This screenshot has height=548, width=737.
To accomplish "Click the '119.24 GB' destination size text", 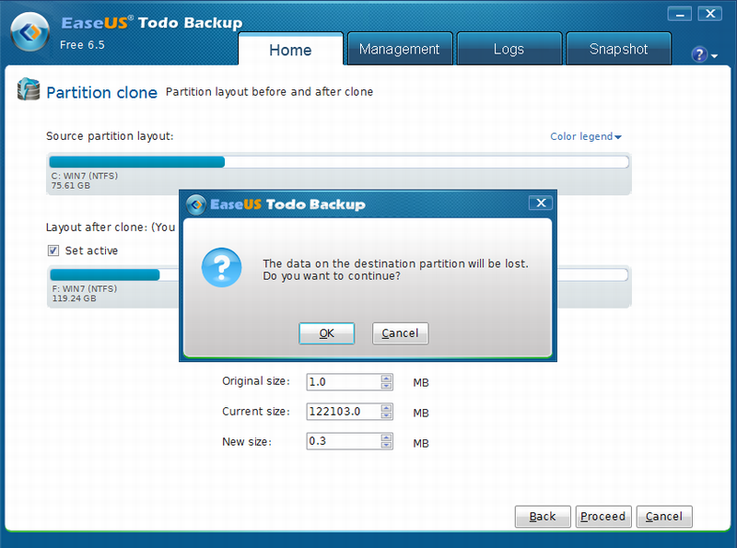I will (74, 298).
